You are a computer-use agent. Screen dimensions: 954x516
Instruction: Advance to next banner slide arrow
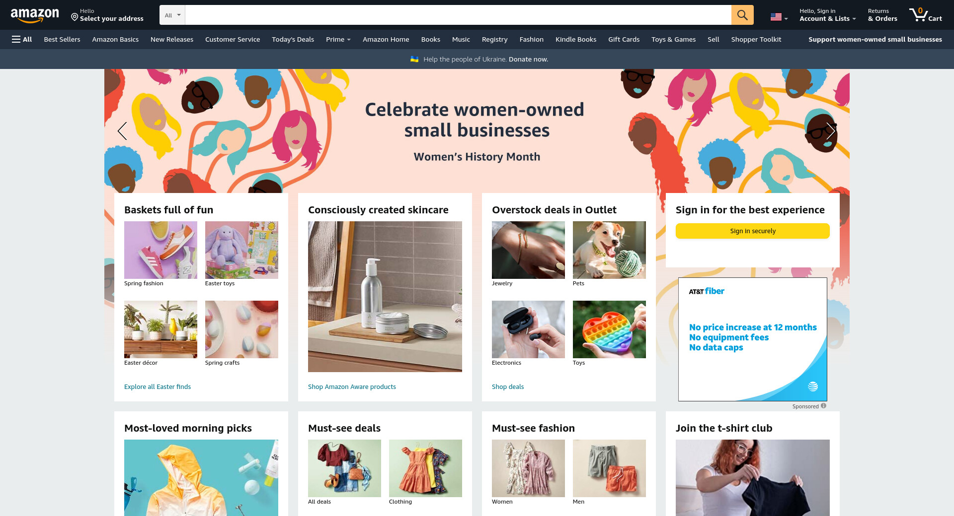tap(830, 131)
